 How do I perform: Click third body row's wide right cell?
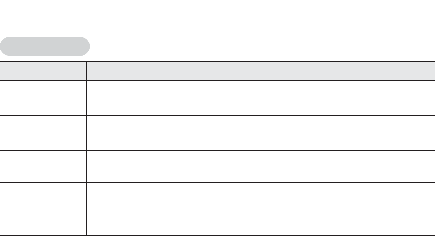tap(261, 167)
